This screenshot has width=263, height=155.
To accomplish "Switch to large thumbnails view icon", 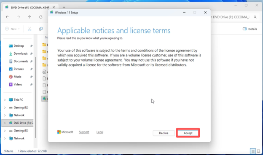I will (x=258, y=151).
